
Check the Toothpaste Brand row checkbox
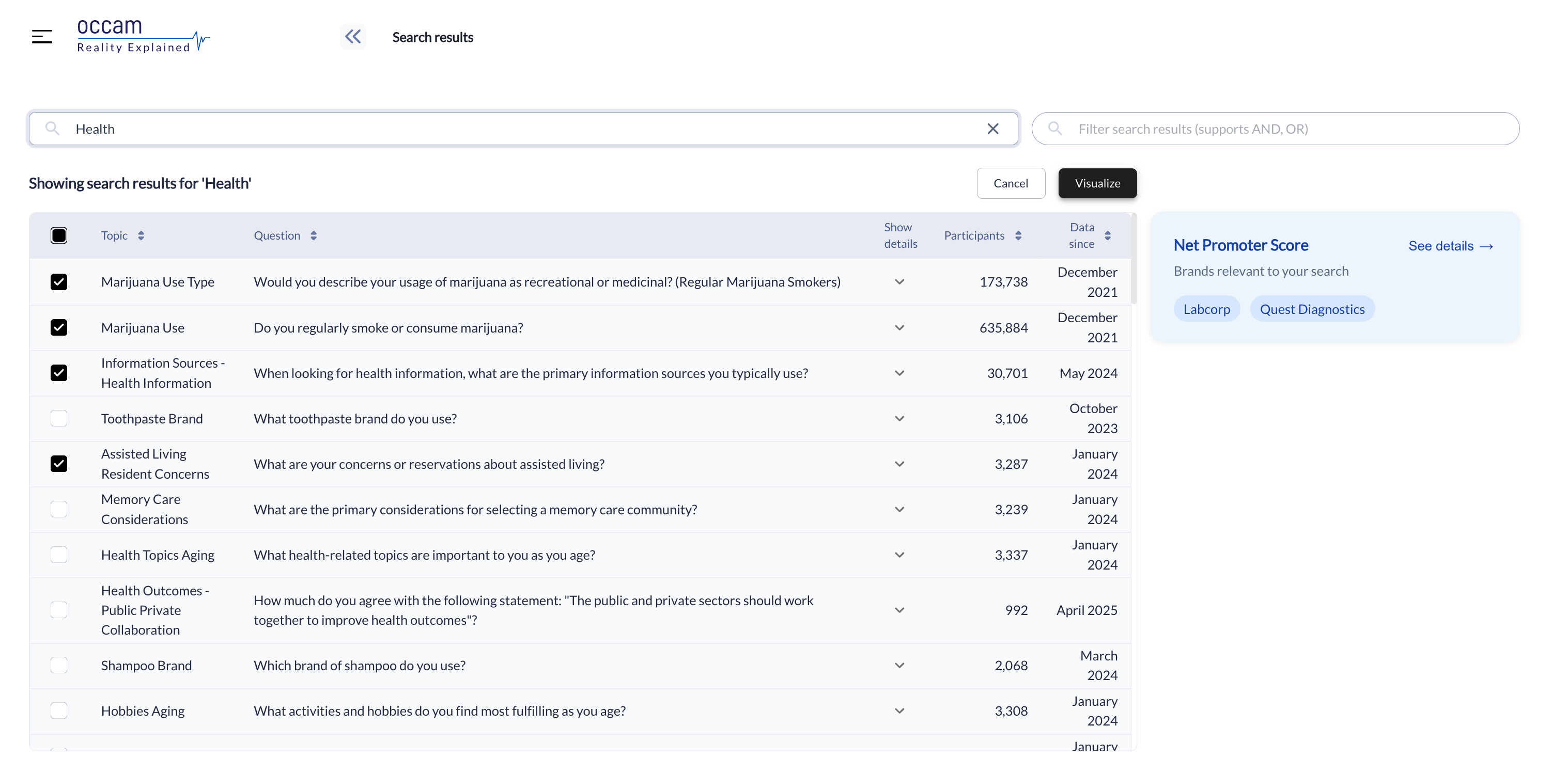59,419
